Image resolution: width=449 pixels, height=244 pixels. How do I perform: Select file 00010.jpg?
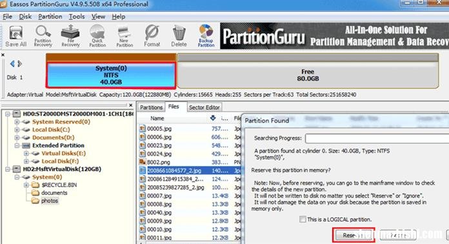[x=159, y=229]
